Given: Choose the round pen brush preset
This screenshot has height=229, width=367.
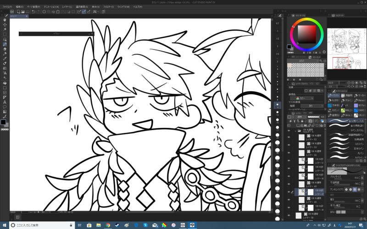Looking at the screenshot, I should click(347, 153).
